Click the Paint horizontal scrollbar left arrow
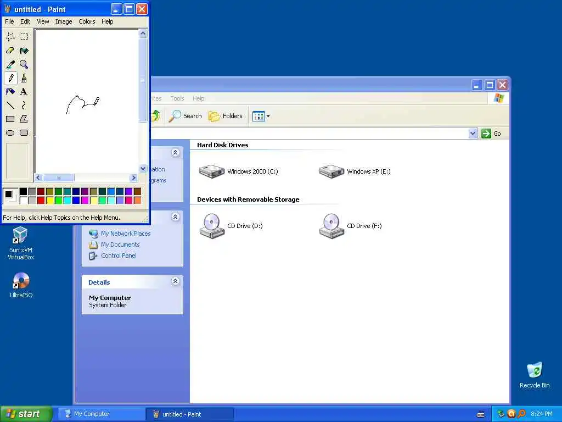This screenshot has width=562, height=422. (x=38, y=177)
